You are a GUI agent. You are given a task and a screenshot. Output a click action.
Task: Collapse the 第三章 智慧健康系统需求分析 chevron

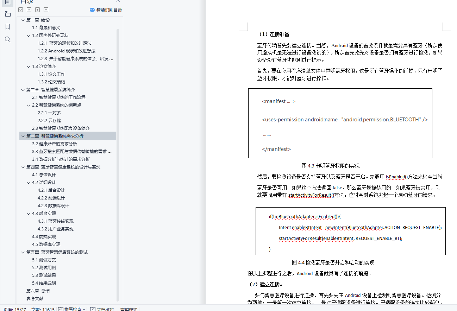tap(23, 136)
